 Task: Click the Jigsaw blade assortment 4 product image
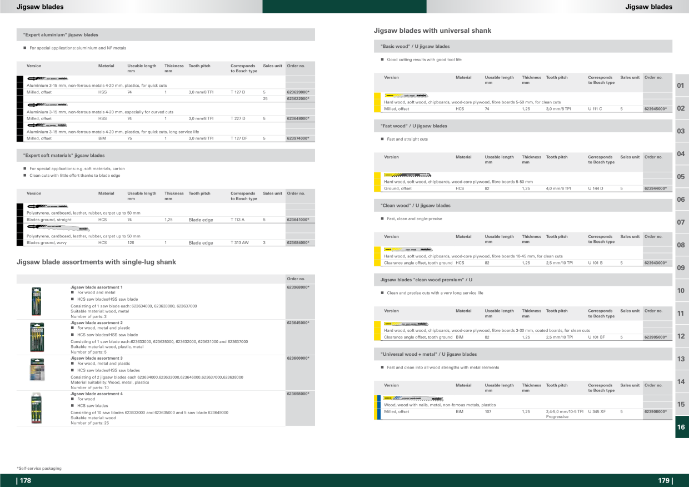pyautogui.click(x=36, y=408)
